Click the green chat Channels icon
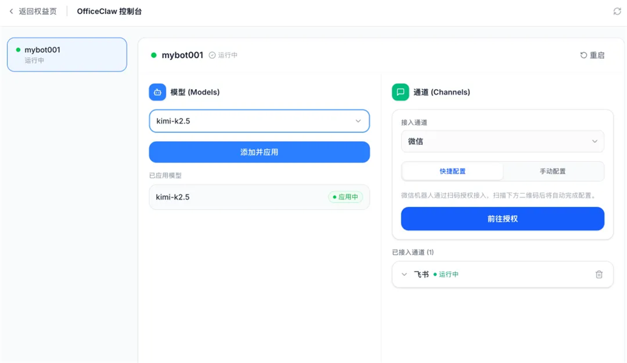This screenshot has width=627, height=363. [400, 92]
